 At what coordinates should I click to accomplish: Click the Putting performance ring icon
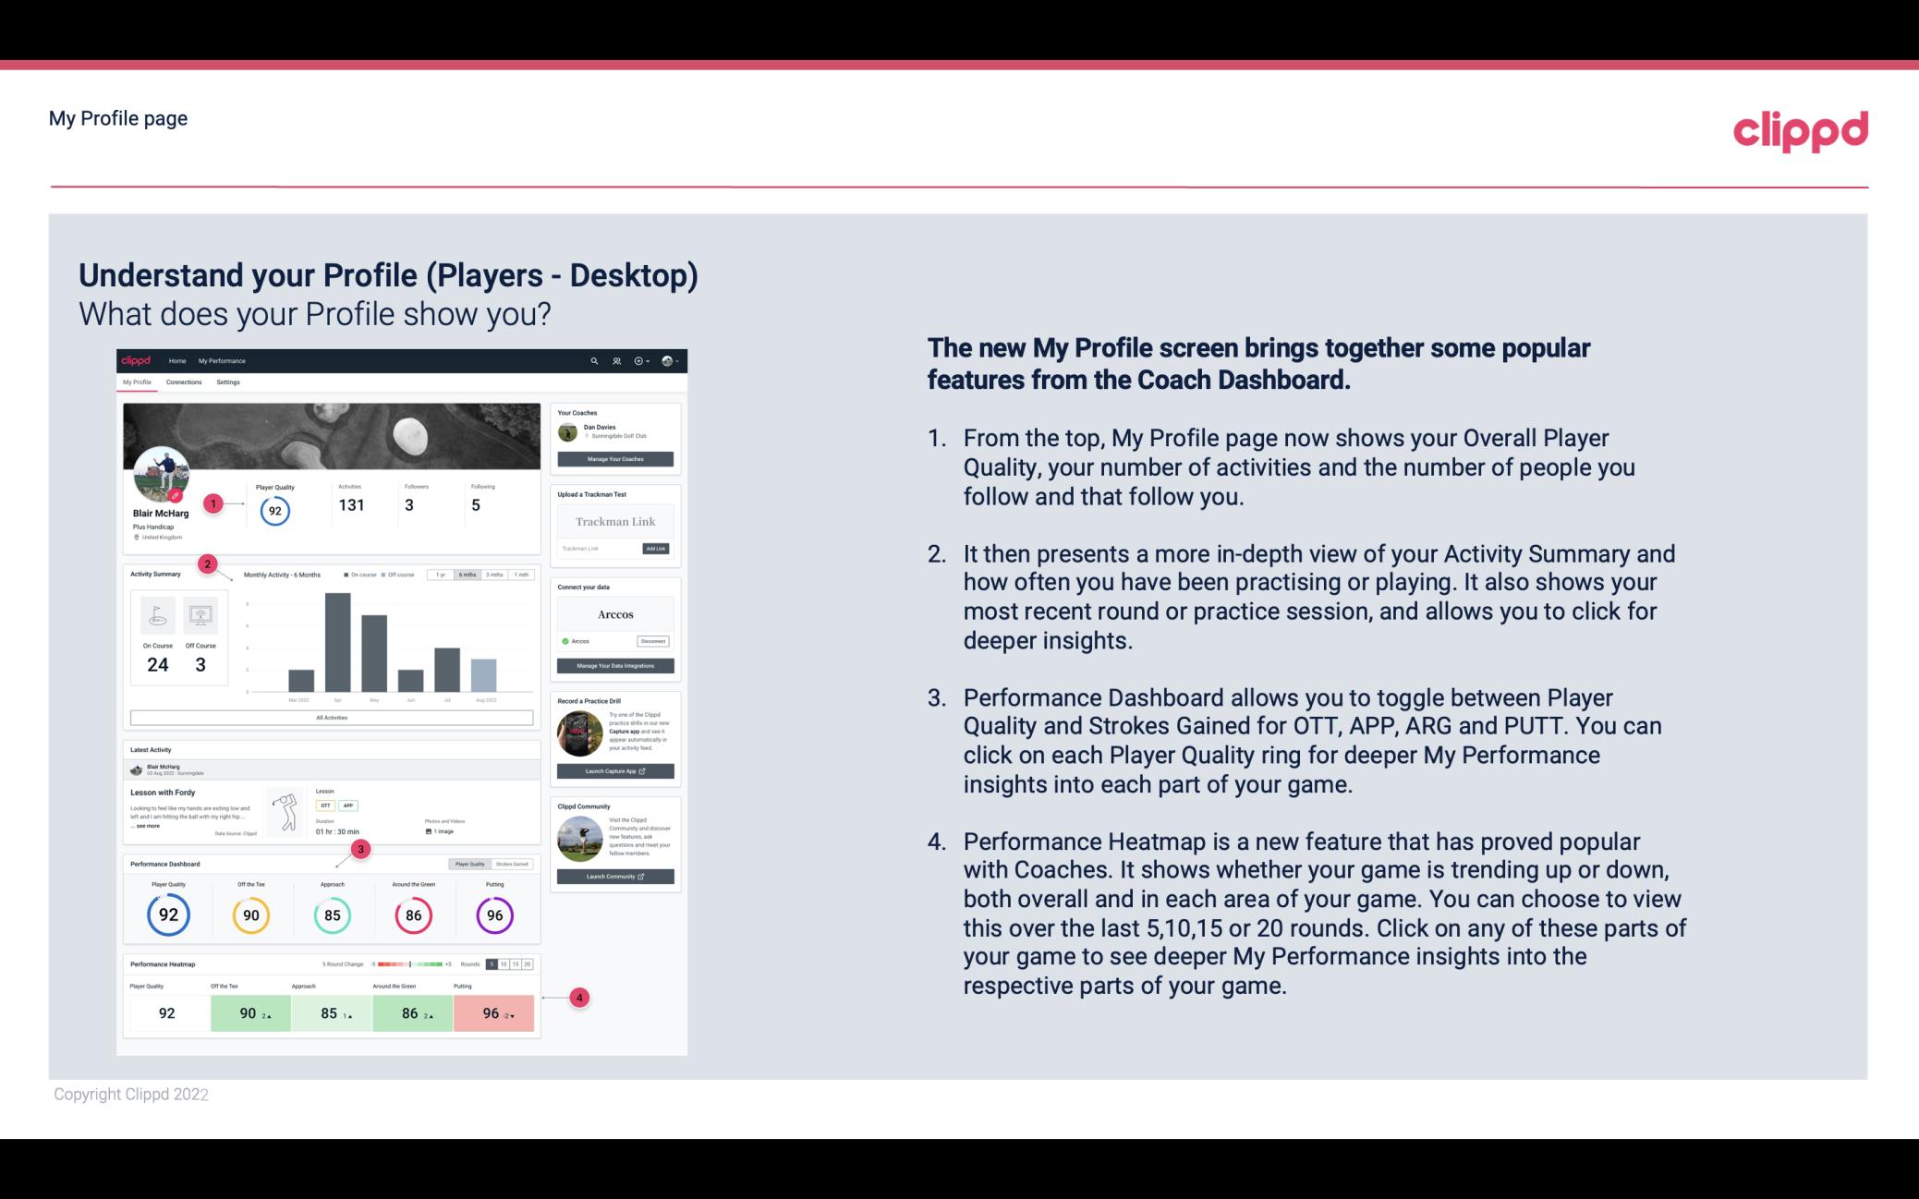pyautogui.click(x=493, y=914)
